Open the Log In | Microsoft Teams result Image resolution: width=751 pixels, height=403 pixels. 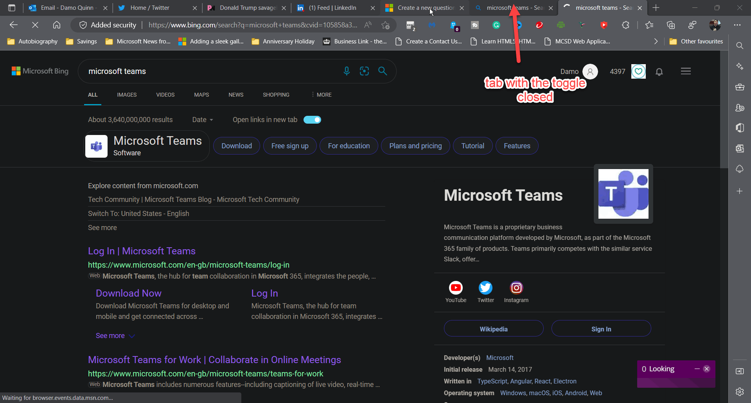[x=142, y=251]
